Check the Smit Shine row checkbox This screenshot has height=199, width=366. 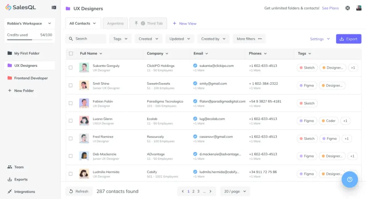[70, 85]
